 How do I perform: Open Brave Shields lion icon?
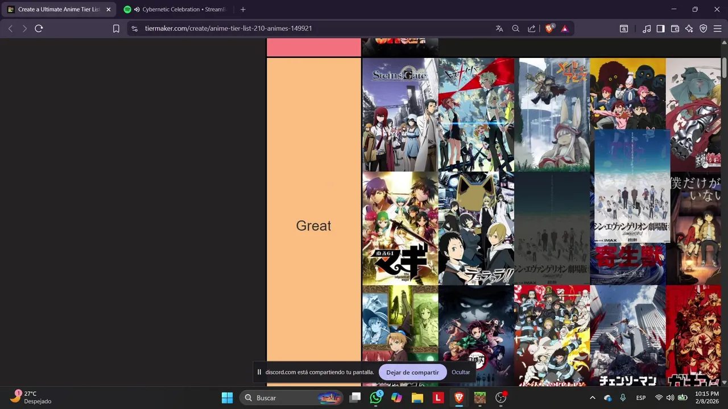tap(549, 28)
